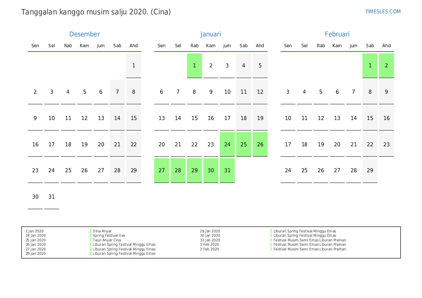Click the Januari month title
Screen dimensions: 422x298
(211, 34)
